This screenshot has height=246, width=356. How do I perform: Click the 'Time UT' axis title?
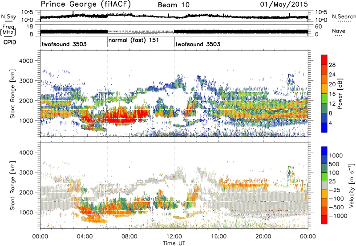coord(174,243)
